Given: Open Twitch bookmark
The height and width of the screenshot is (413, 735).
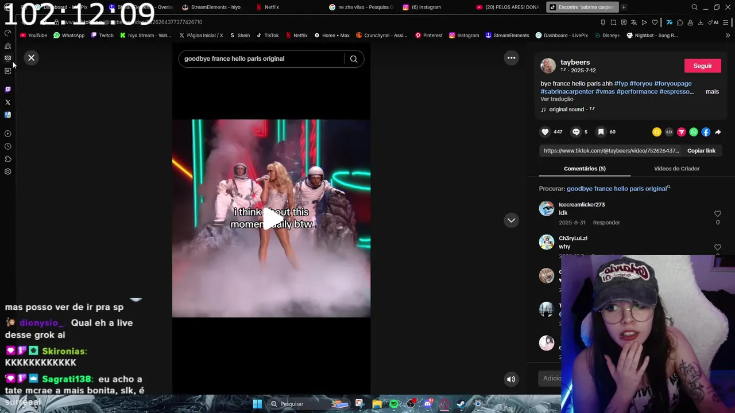Looking at the screenshot, I should pos(102,35).
